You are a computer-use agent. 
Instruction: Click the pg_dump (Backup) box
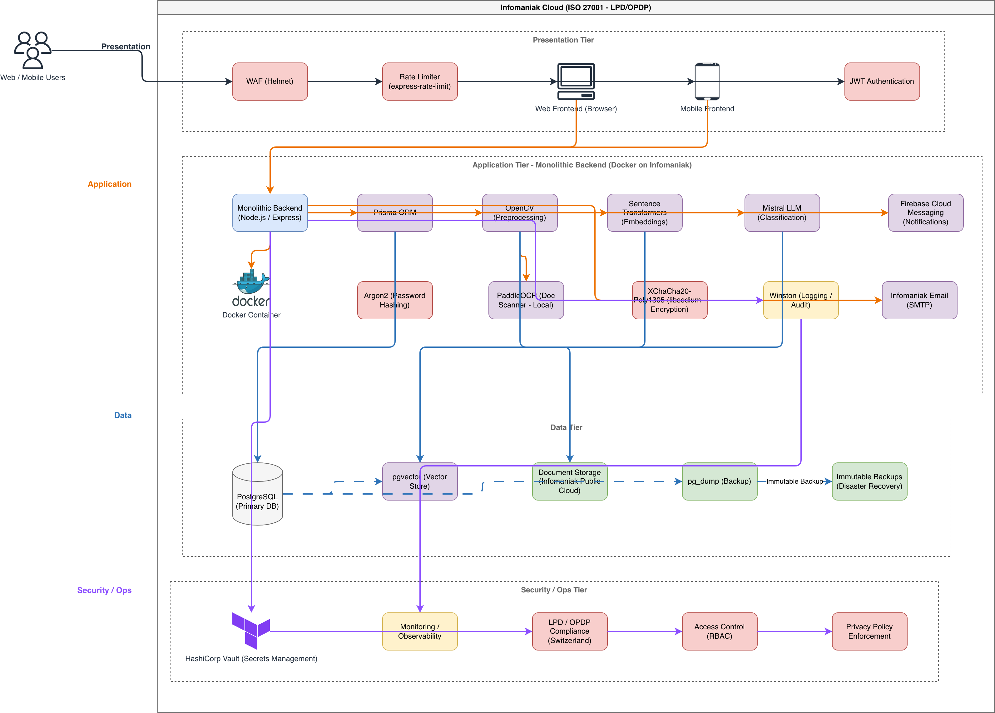pos(720,481)
